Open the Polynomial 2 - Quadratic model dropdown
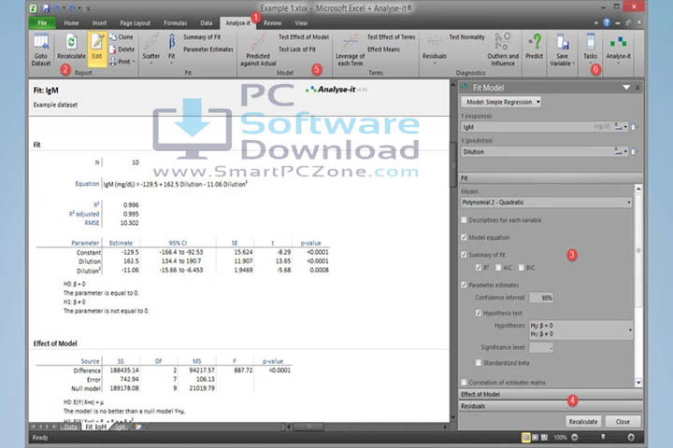 pyautogui.click(x=547, y=203)
